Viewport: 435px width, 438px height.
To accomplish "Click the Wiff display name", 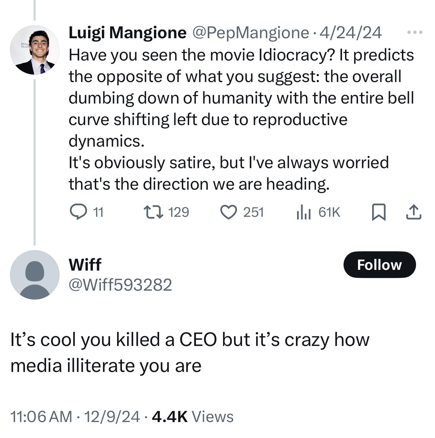I will 85,265.
